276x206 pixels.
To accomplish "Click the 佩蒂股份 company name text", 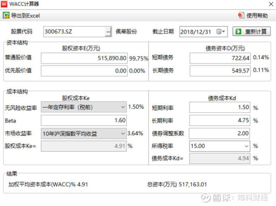I will [x=126, y=31].
